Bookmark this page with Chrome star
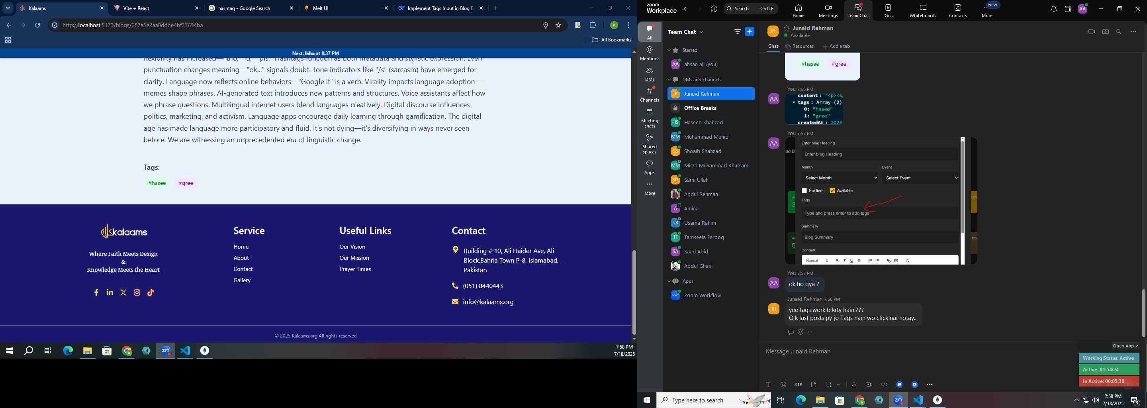This screenshot has width=1147, height=408. [x=558, y=25]
